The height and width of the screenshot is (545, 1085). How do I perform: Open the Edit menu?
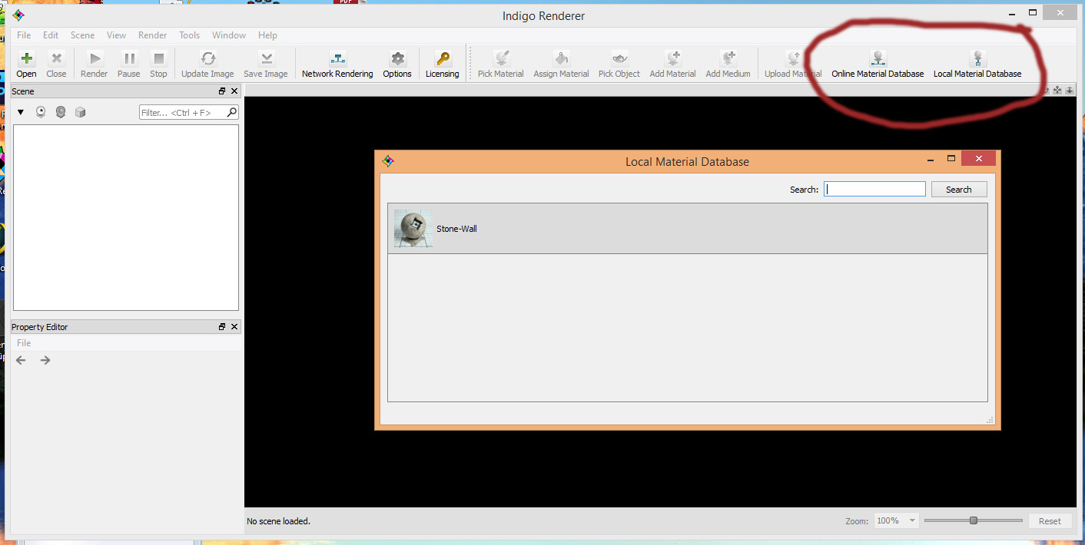click(x=51, y=35)
